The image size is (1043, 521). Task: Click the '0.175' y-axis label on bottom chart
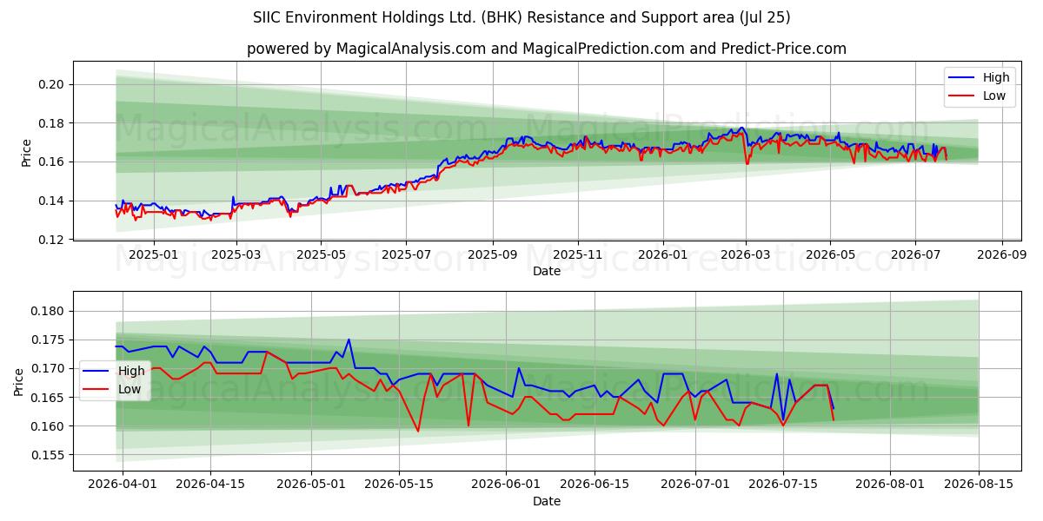pos(49,340)
